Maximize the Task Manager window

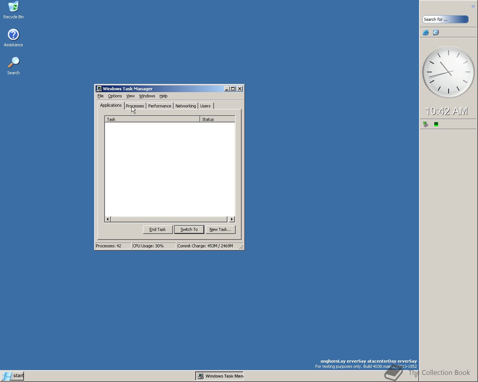233,89
